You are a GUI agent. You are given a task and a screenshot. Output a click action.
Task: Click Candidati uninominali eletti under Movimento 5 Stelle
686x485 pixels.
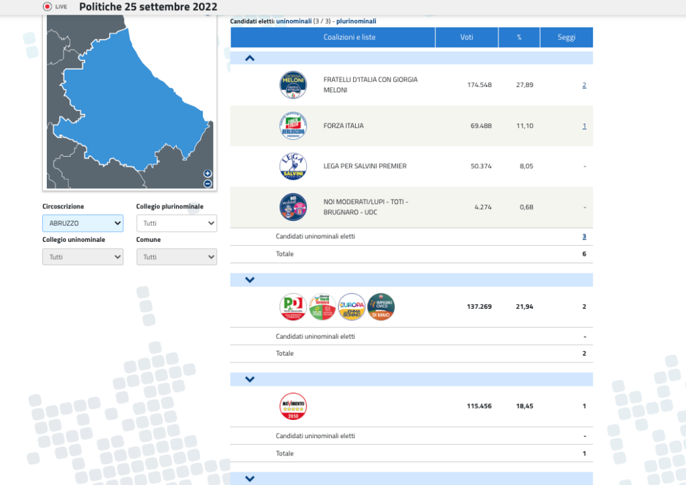(x=316, y=436)
